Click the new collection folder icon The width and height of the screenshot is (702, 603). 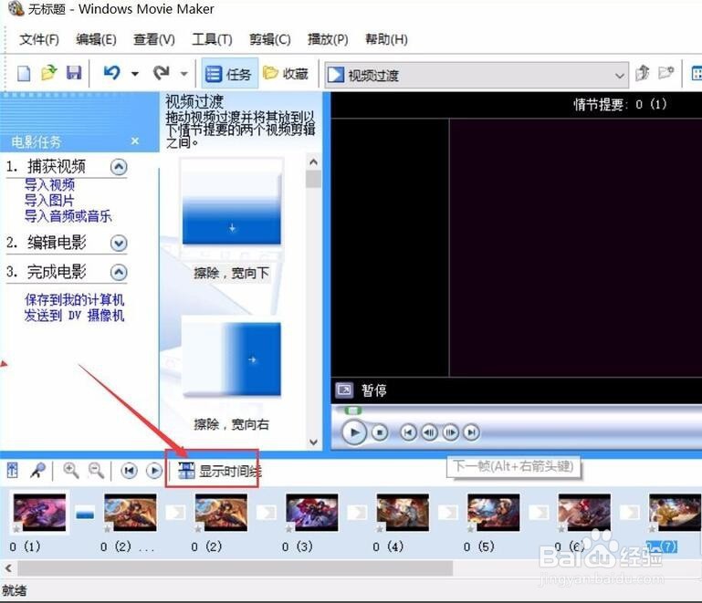click(x=666, y=72)
